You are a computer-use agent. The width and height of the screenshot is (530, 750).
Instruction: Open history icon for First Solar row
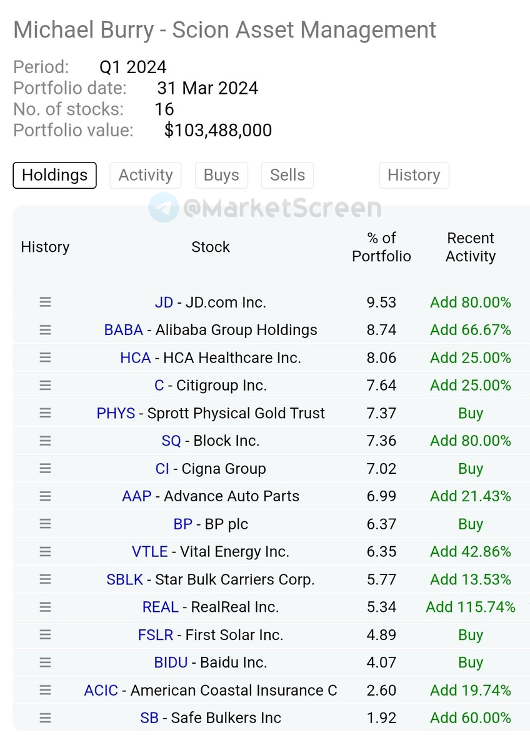[x=45, y=635]
